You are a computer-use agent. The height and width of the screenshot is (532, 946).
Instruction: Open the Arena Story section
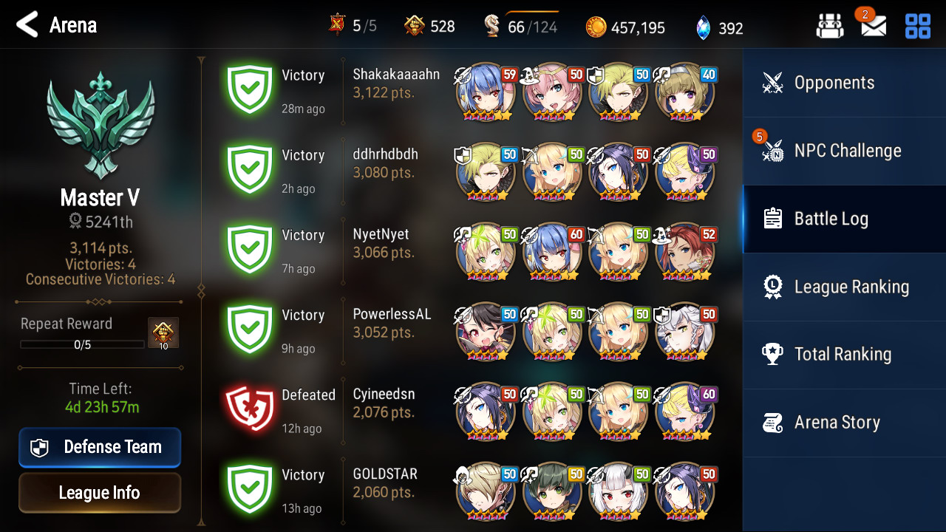(844, 423)
